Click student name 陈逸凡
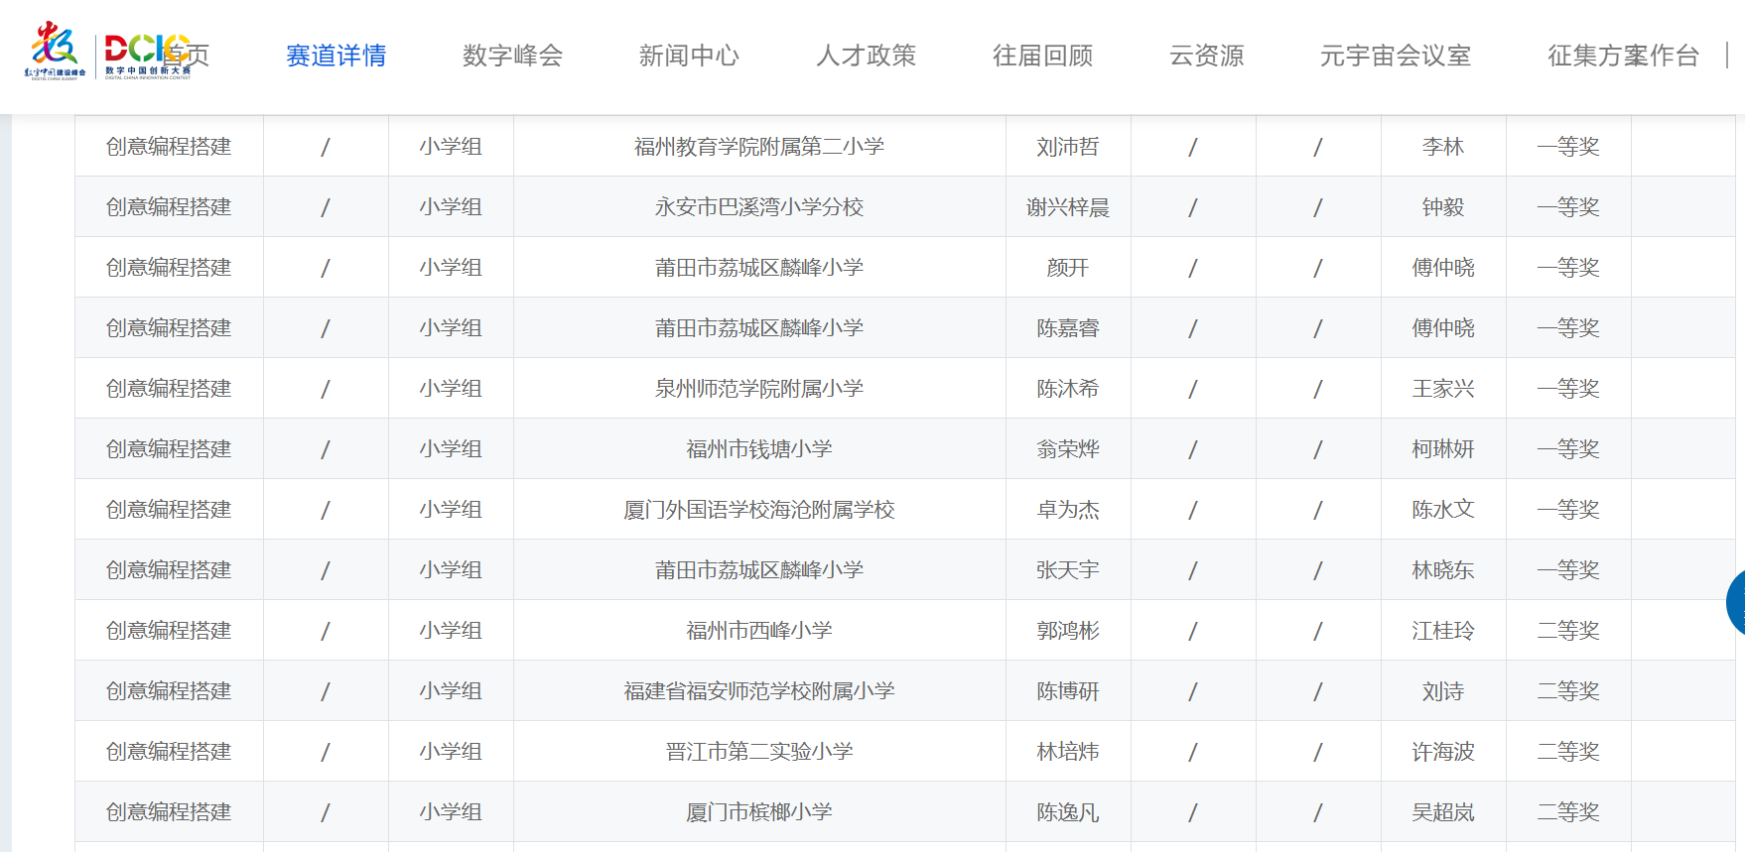Screen dimensions: 1745x852 pos(1068,812)
